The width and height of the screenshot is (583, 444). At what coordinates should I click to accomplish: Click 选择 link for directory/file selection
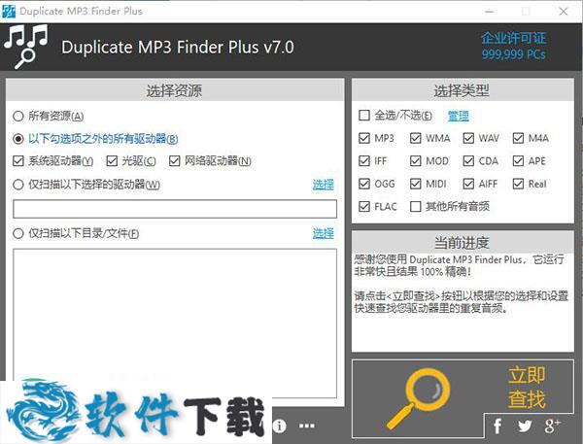[324, 233]
